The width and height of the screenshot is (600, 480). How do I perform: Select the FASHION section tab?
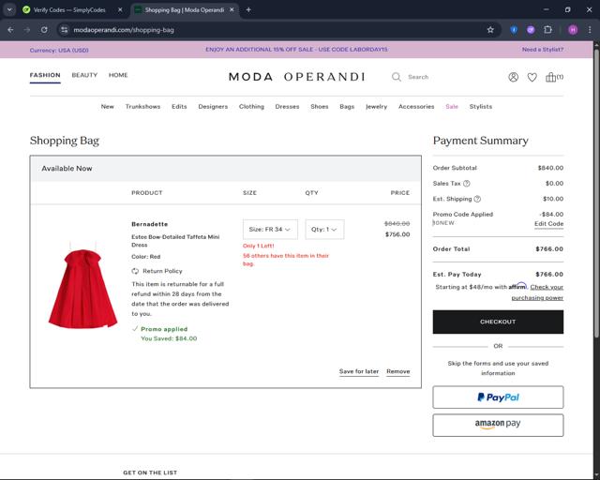[45, 75]
